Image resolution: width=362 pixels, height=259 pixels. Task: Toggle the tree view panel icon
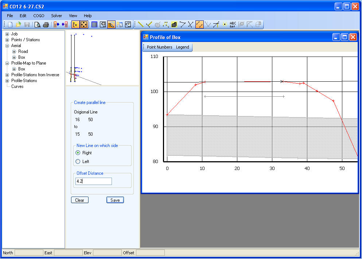pos(75,24)
